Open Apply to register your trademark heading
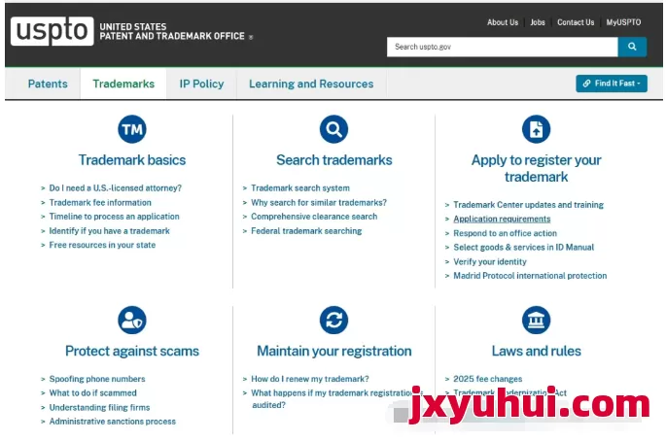Viewport: 666px width, 441px height. tap(536, 168)
